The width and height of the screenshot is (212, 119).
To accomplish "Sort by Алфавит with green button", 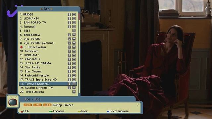I will pyautogui.click(x=57, y=111).
